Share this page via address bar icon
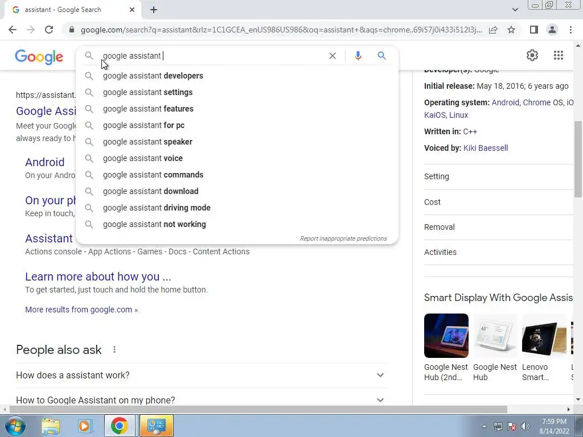Viewport: 583px width, 437px height. click(x=494, y=30)
